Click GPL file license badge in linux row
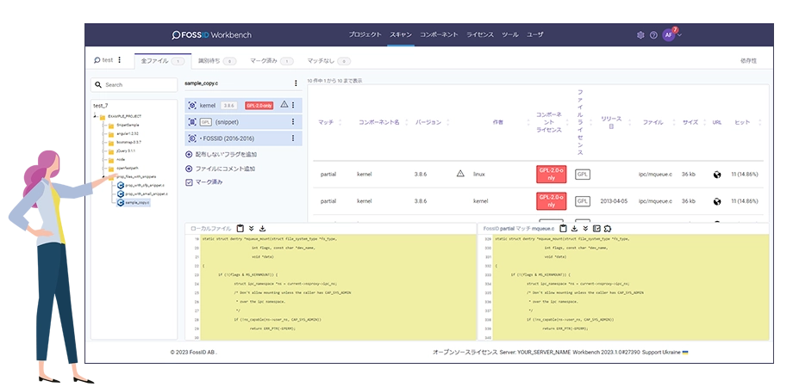Viewport: 793px width, 387px height. tap(583, 175)
